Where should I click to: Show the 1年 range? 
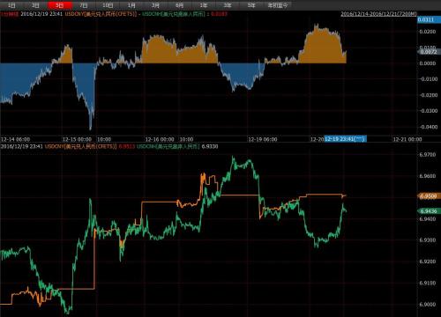tap(204, 5)
